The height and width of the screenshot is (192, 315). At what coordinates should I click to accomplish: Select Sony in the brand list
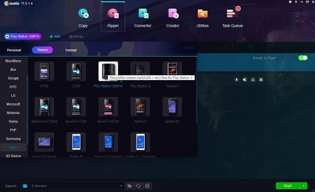[13, 147]
